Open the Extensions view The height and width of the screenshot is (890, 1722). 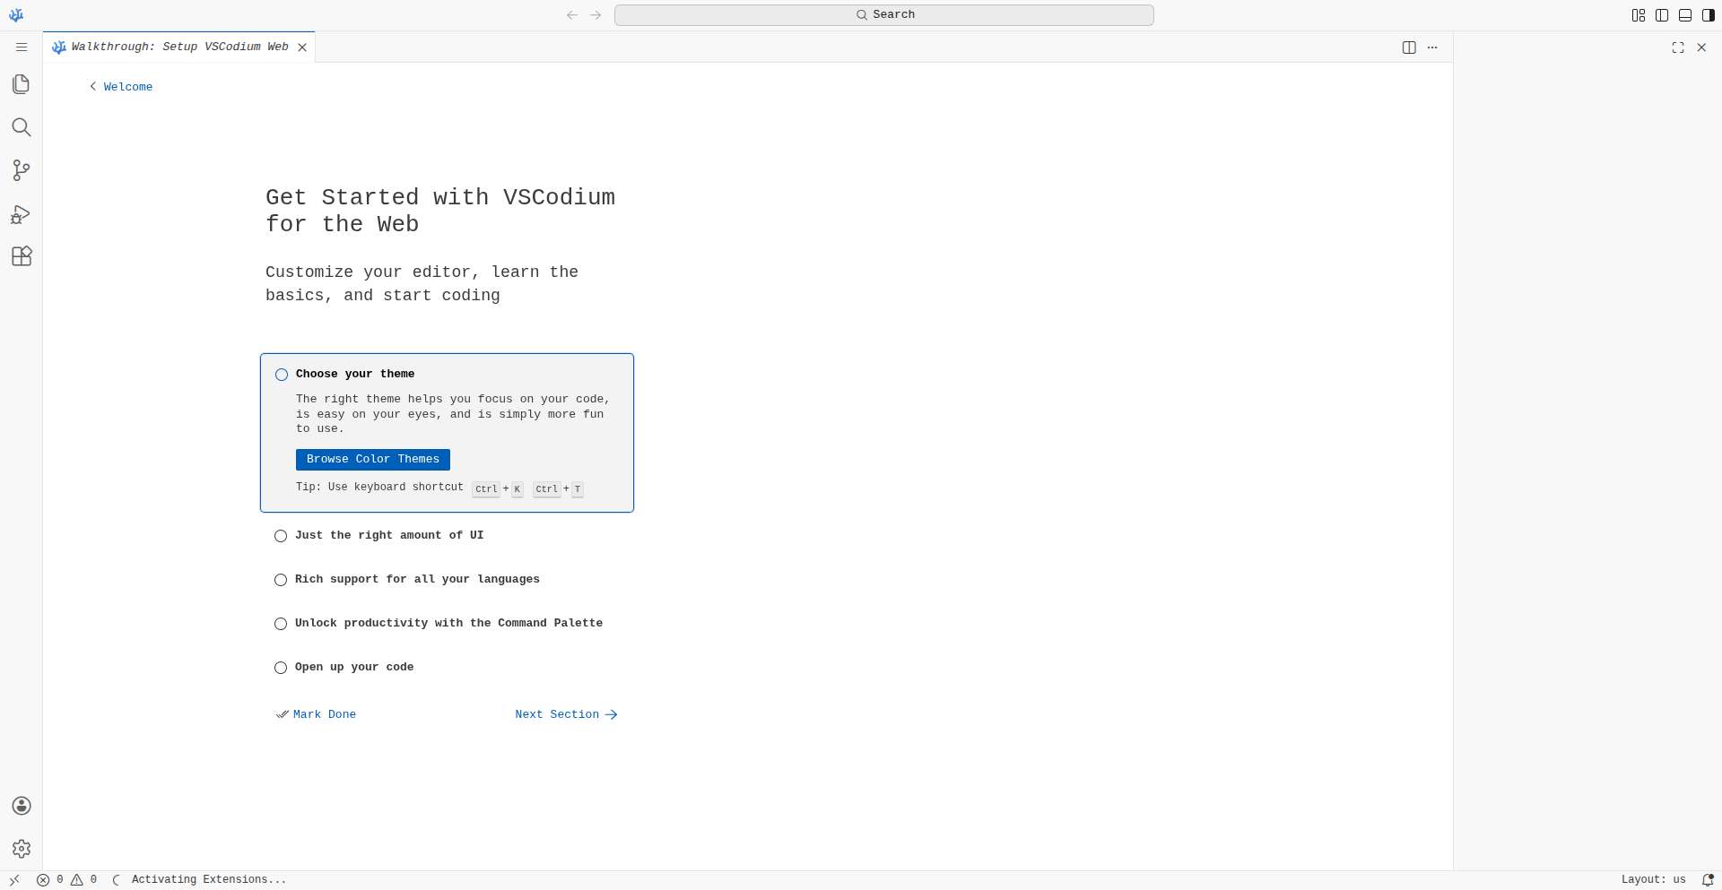[22, 256]
